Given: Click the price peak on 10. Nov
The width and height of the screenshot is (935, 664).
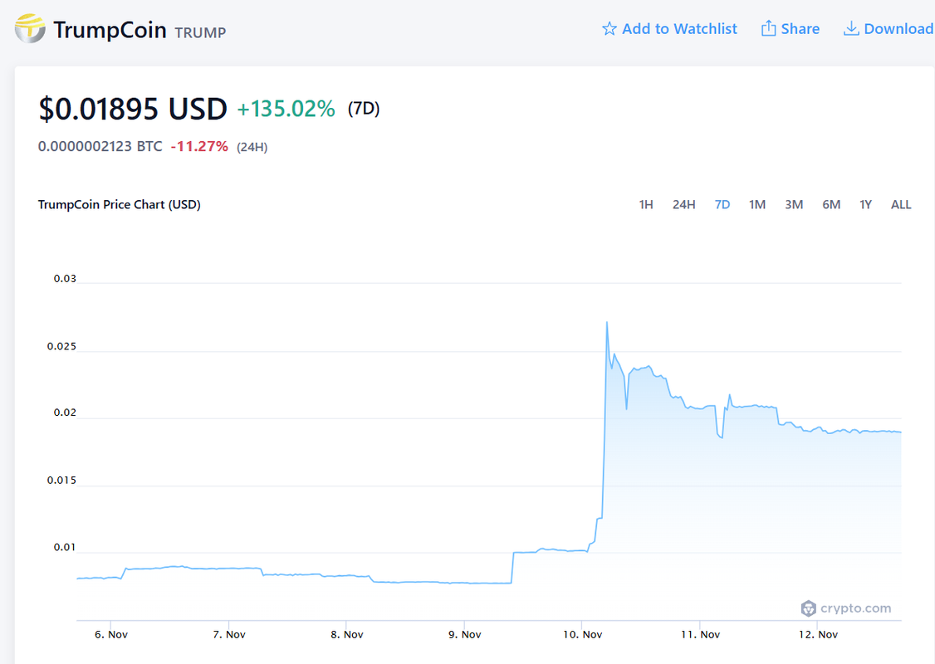Looking at the screenshot, I should pos(607,323).
